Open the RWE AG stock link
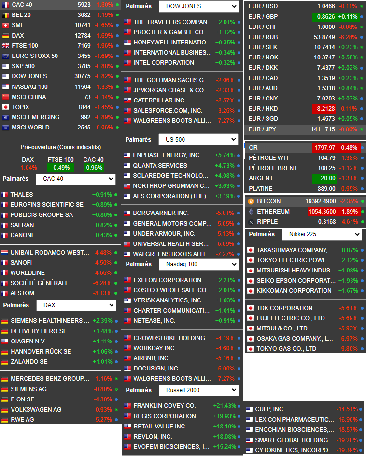 click(x=22, y=420)
